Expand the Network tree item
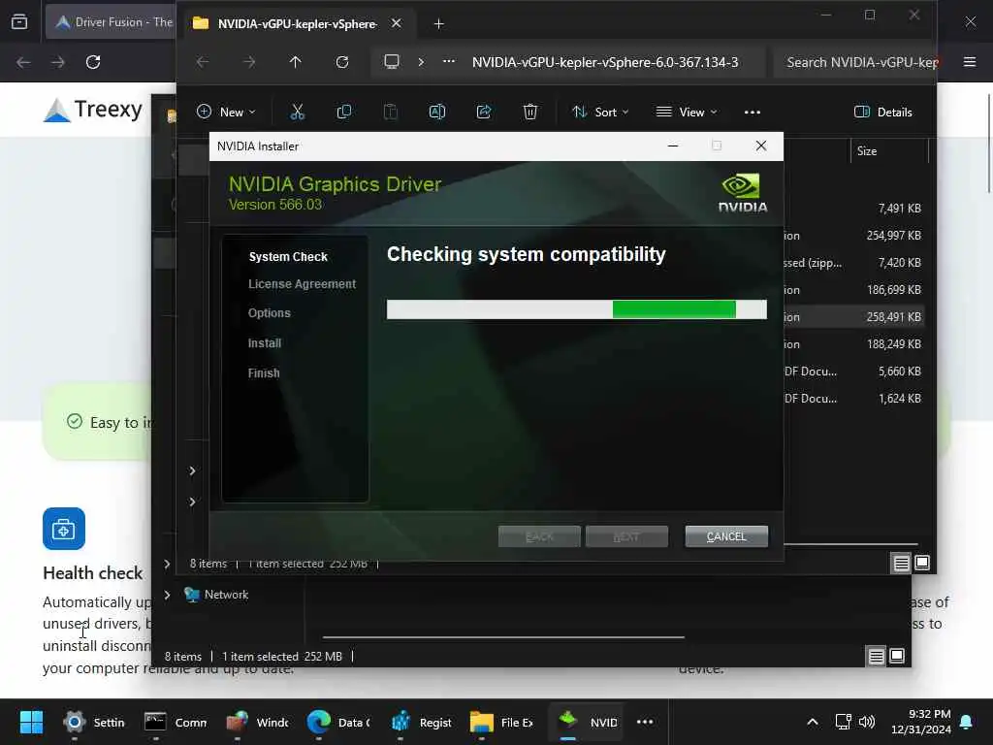This screenshot has width=993, height=745. tap(167, 595)
